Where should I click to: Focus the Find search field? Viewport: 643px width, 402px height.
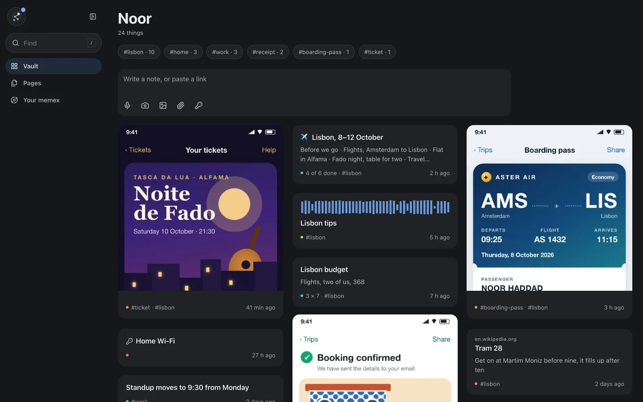54,43
